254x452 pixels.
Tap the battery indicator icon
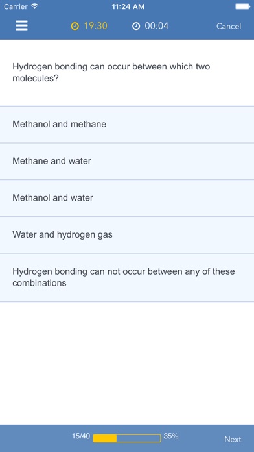(x=242, y=6)
